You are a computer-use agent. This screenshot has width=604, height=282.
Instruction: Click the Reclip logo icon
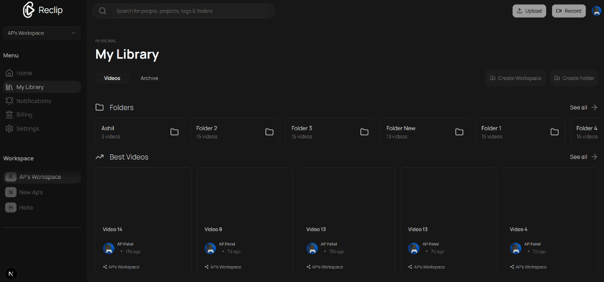click(x=28, y=10)
